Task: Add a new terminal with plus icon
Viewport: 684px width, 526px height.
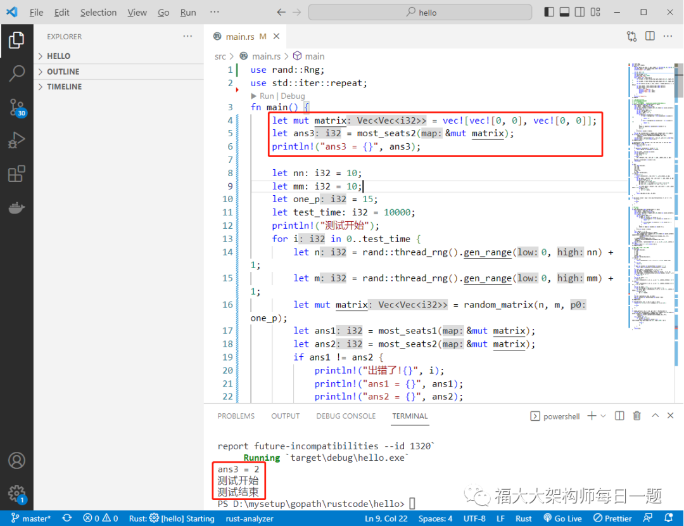Action: (x=592, y=416)
